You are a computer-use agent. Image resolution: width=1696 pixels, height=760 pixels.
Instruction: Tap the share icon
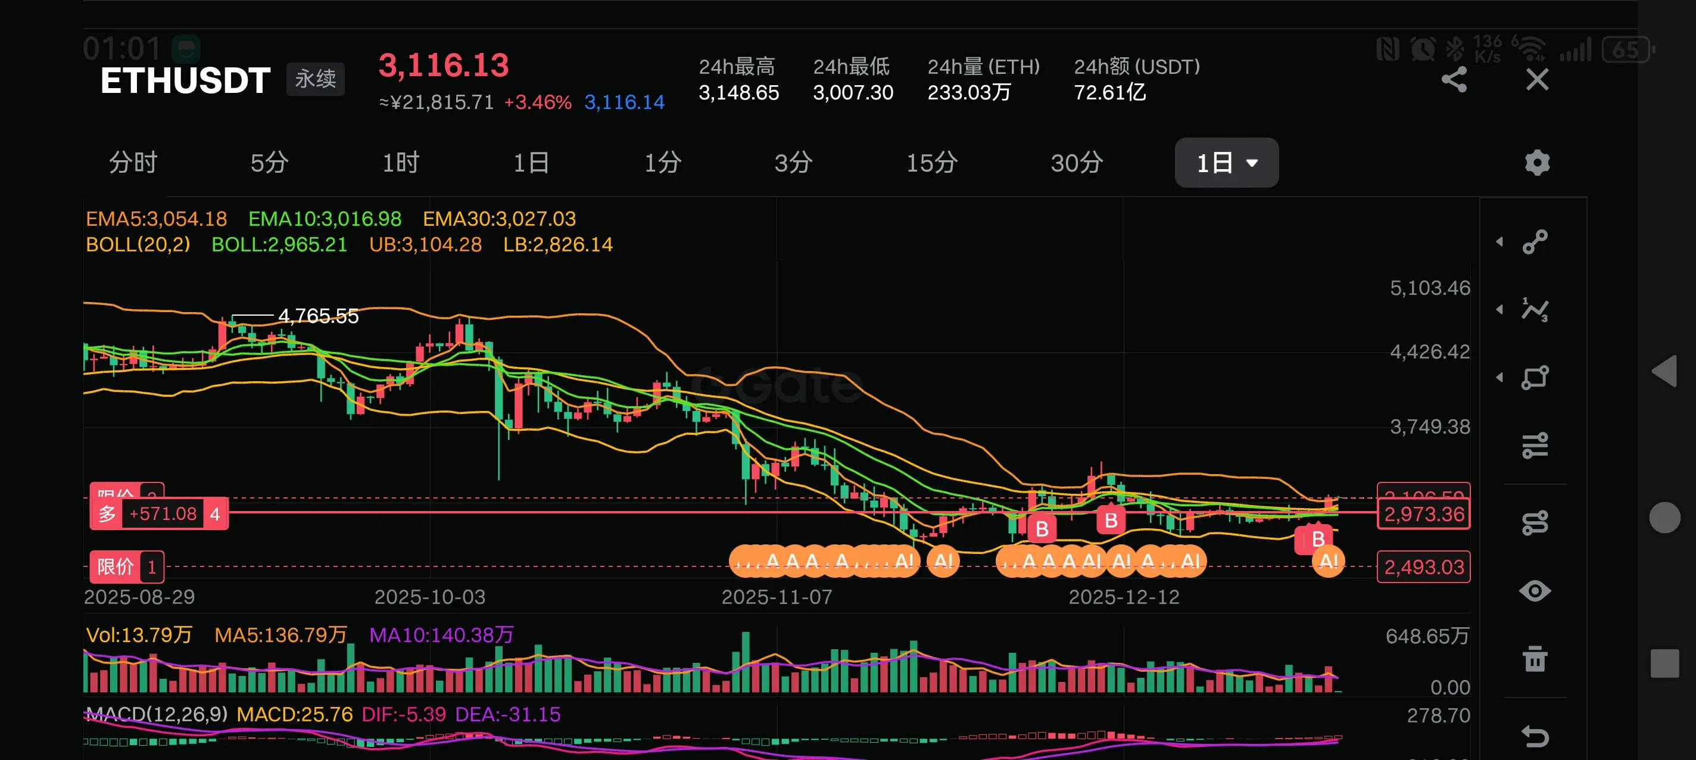pyautogui.click(x=1454, y=80)
